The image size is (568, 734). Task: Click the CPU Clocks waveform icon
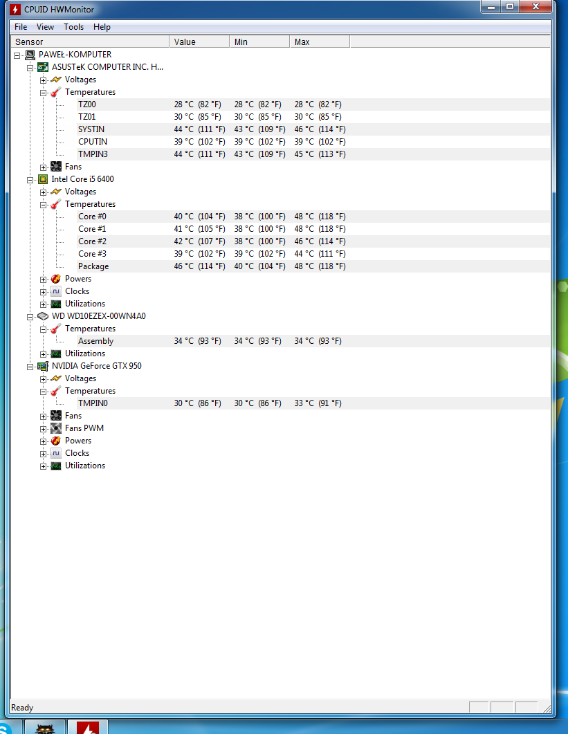tap(56, 291)
